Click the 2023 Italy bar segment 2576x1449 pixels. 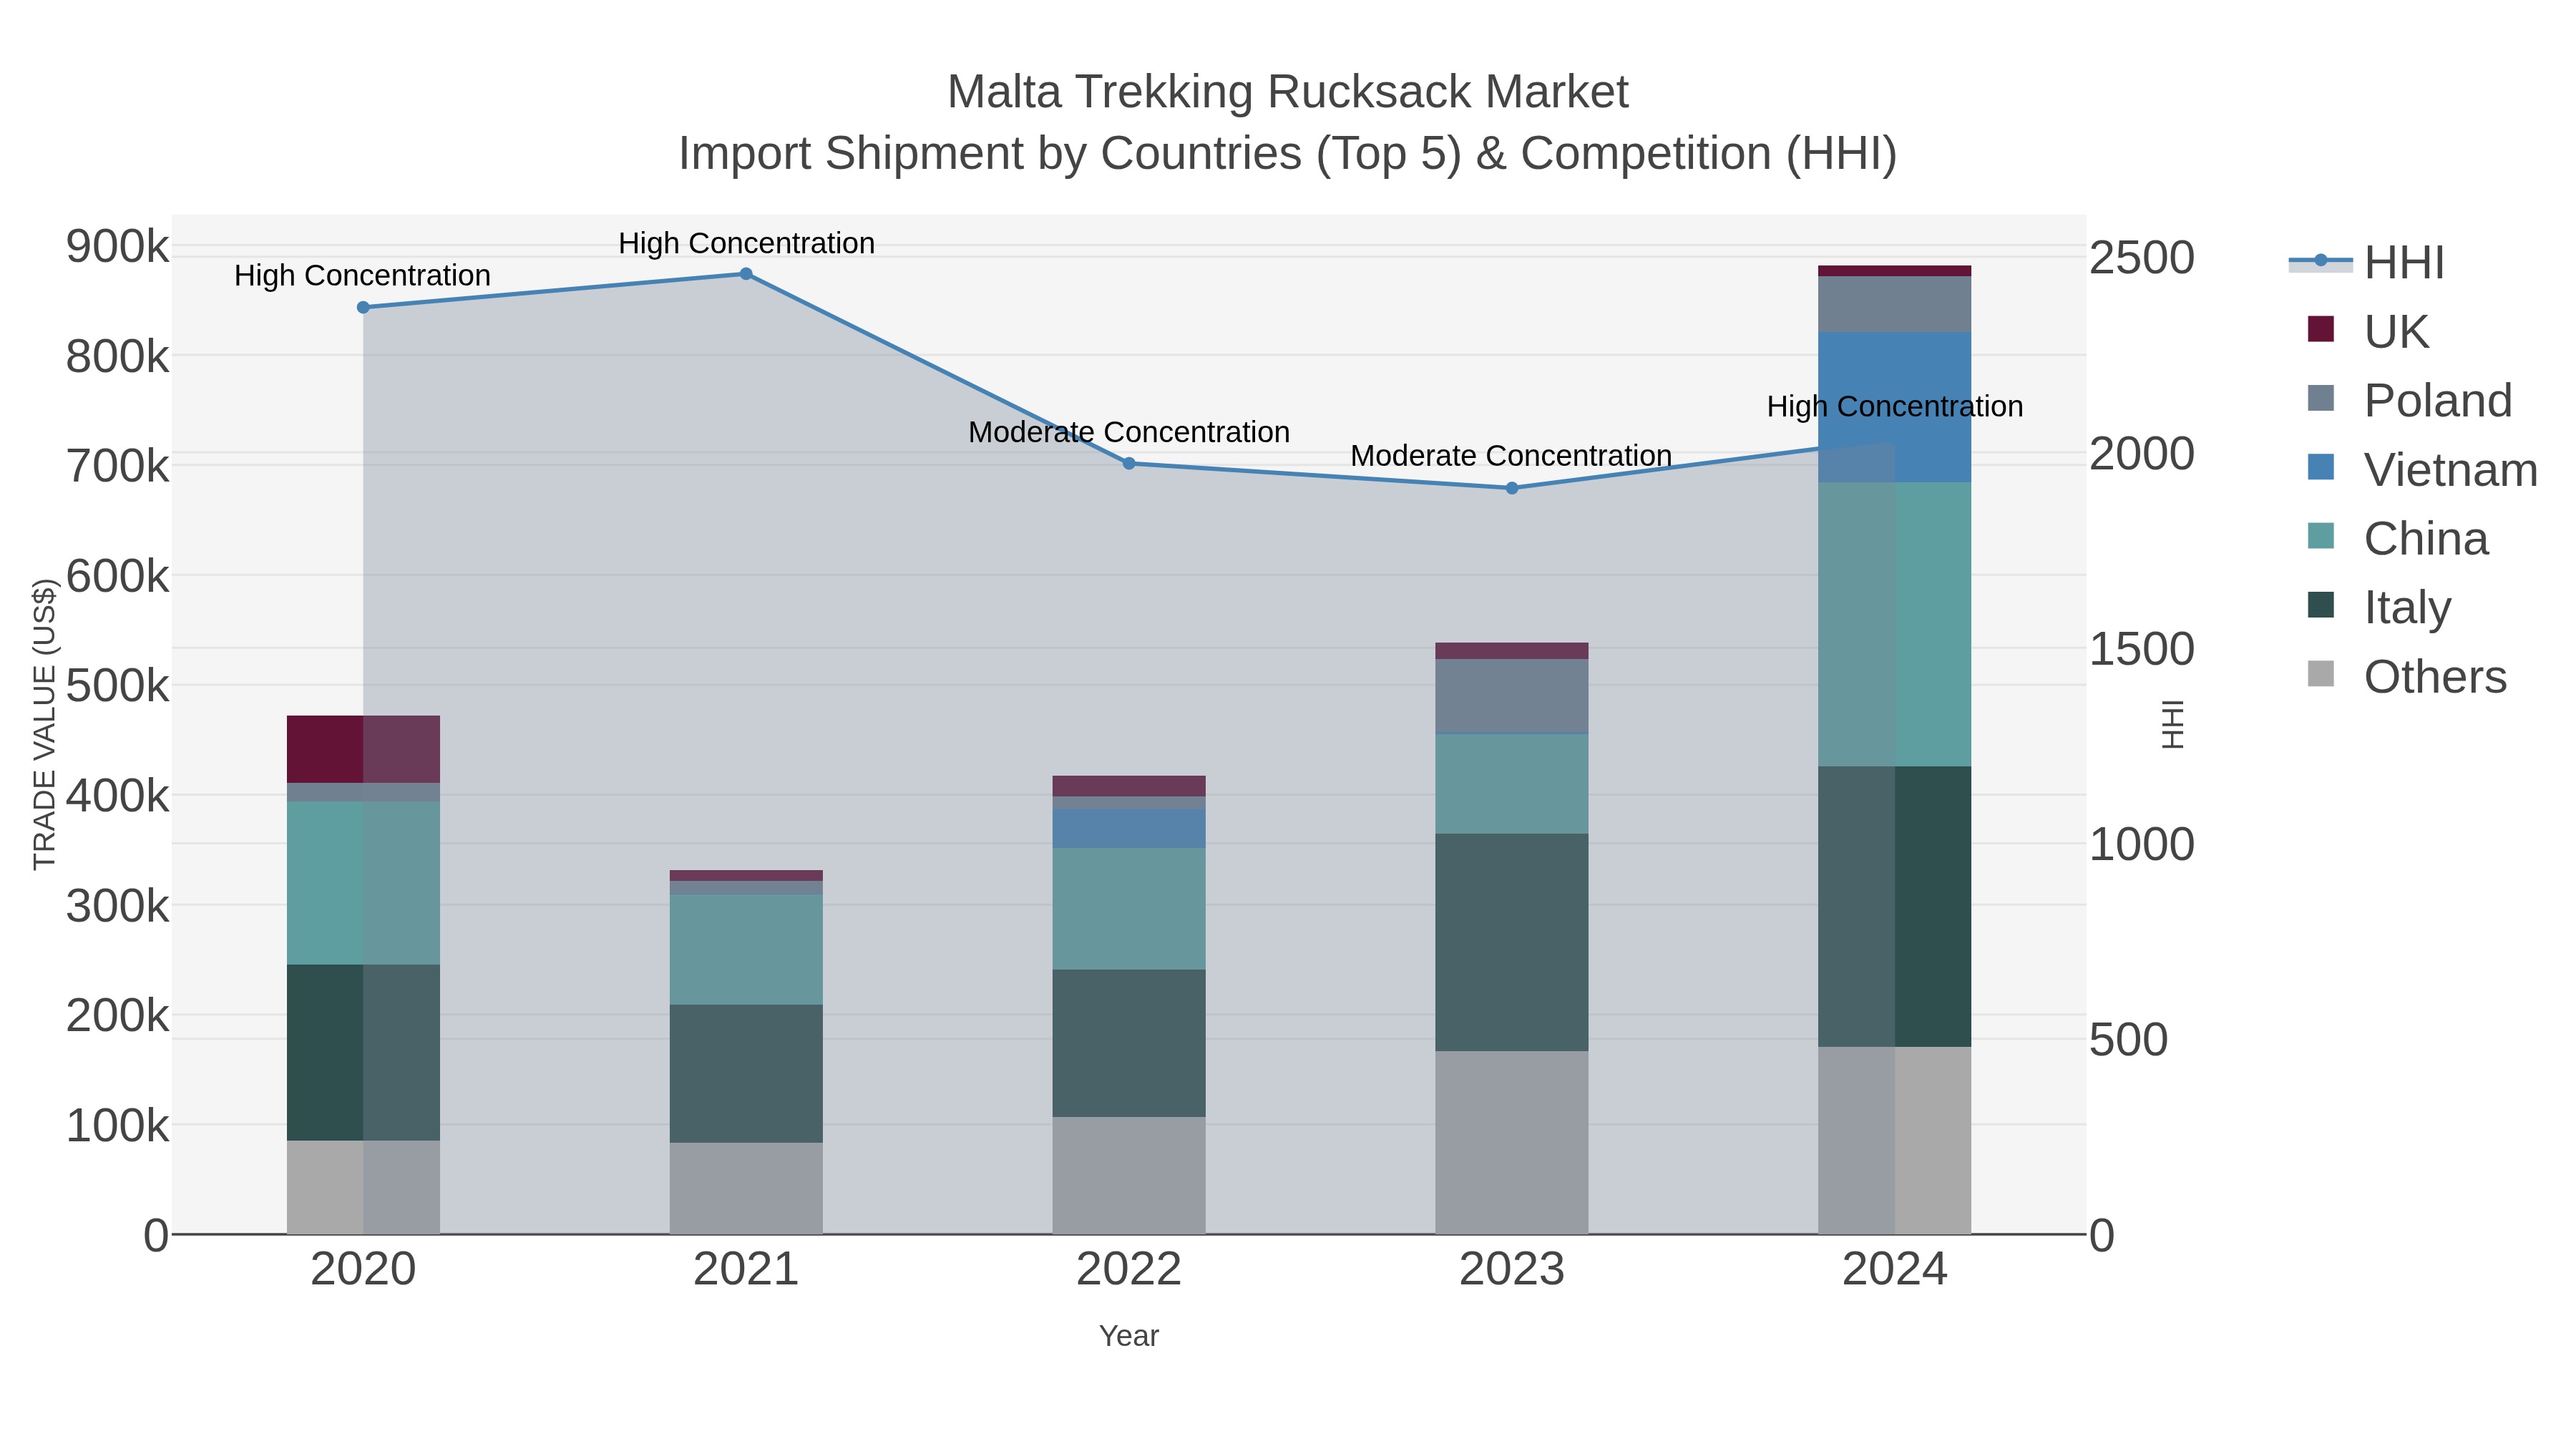point(1512,942)
